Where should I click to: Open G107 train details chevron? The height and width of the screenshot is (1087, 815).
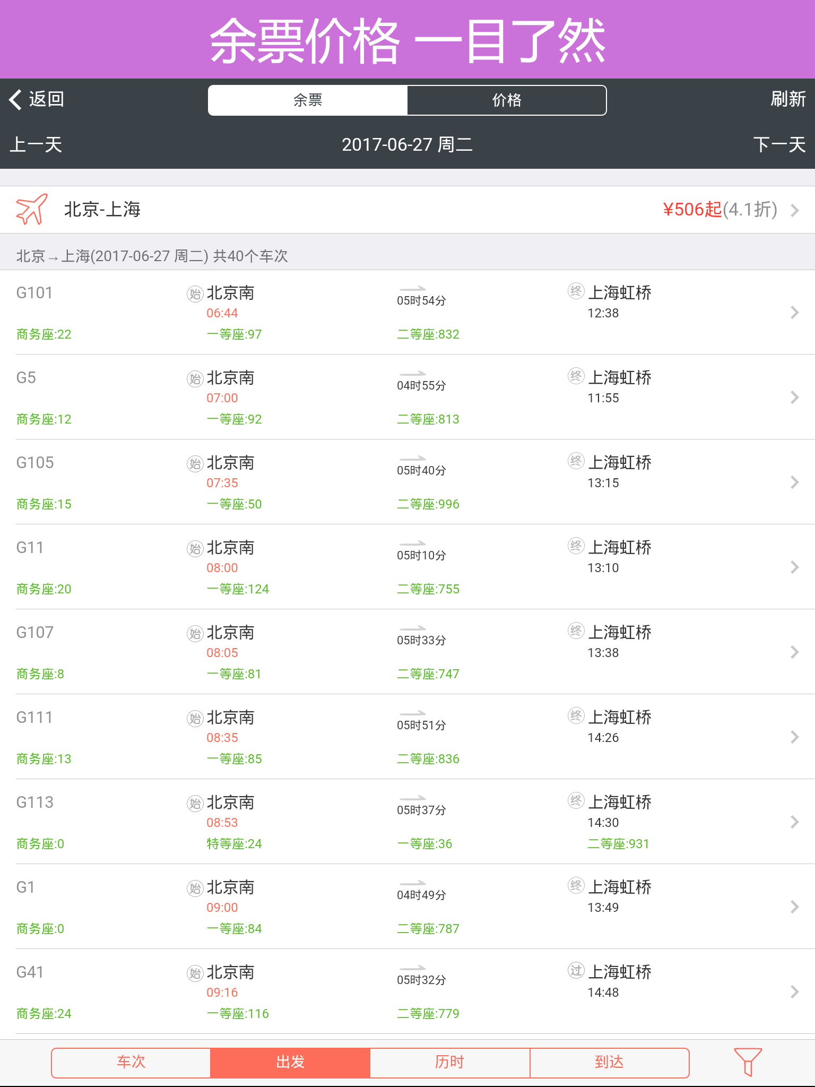pyautogui.click(x=794, y=652)
